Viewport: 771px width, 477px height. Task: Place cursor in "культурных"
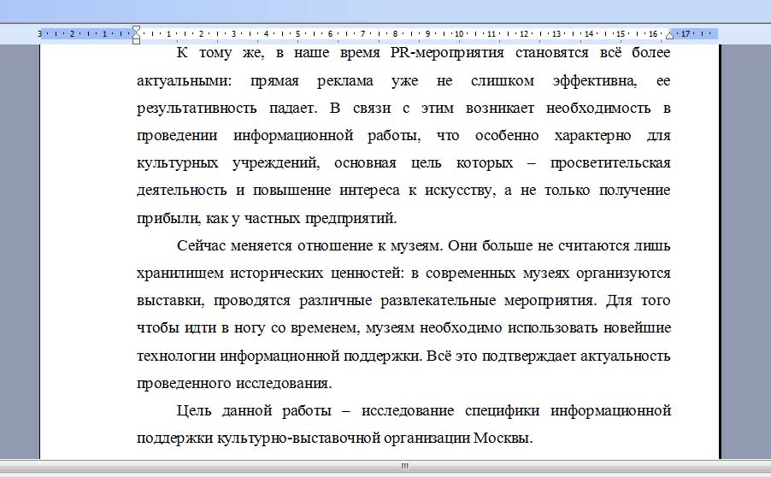pyautogui.click(x=178, y=163)
